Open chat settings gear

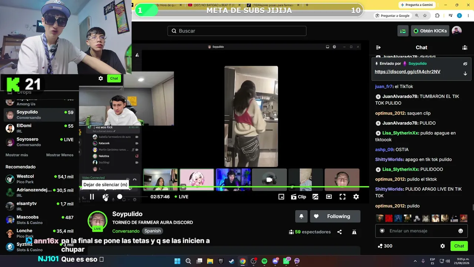[x=443, y=246]
